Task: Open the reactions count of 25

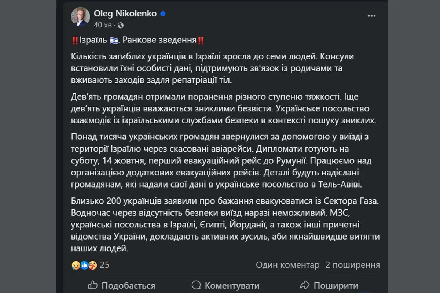Action: click(104, 265)
